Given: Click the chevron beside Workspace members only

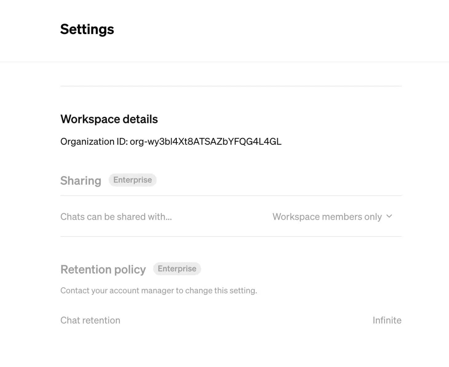Looking at the screenshot, I should (389, 216).
